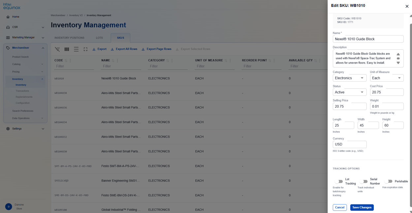Click description scroll down arrow
The image size is (412, 213).
click(x=398, y=63)
